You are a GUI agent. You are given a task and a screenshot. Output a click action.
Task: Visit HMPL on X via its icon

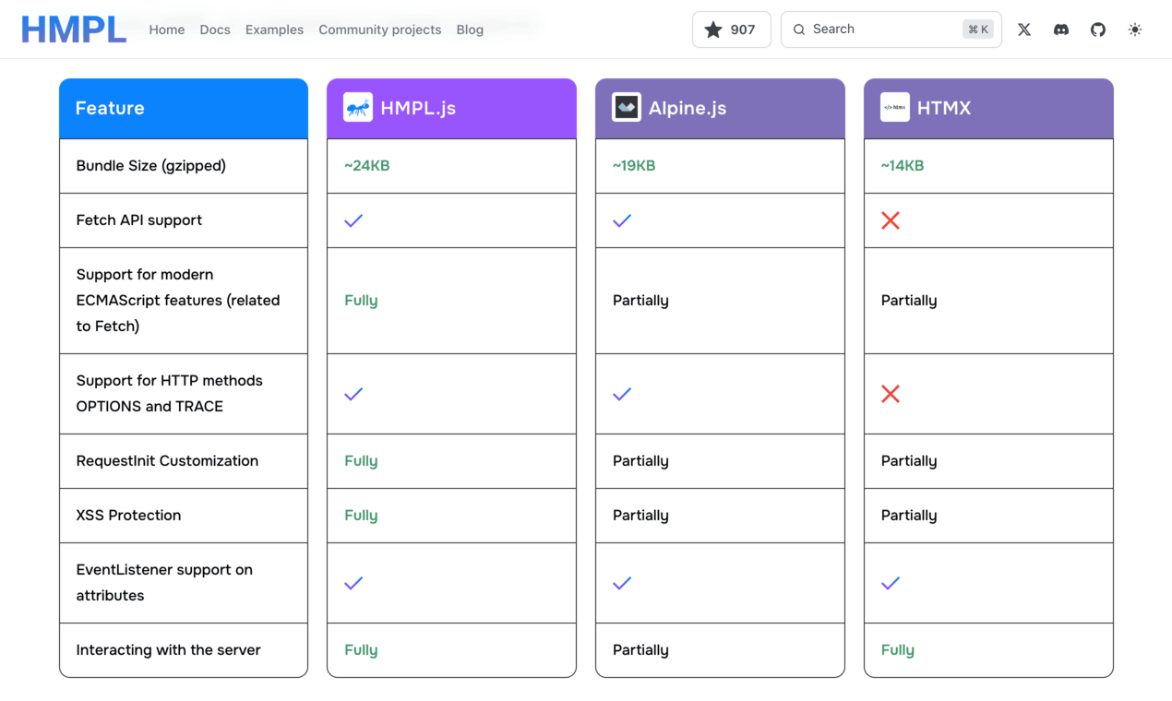pos(1023,29)
